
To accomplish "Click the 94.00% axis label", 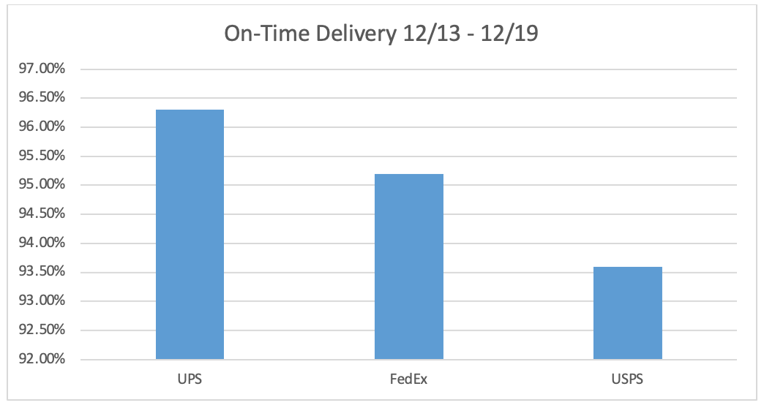I will (41, 243).
